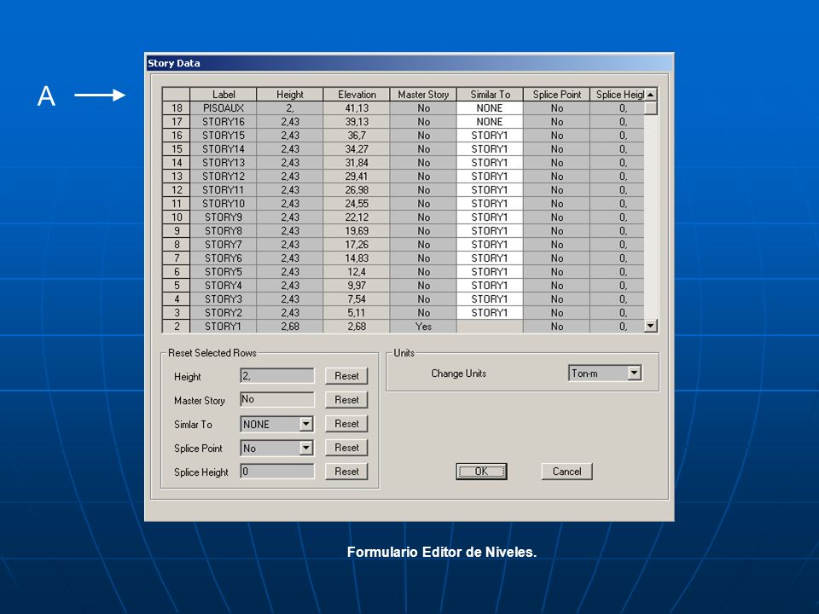Viewport: 819px width, 614px height.
Task: Click the Splice Point No cell for STORY5
Action: (x=557, y=272)
